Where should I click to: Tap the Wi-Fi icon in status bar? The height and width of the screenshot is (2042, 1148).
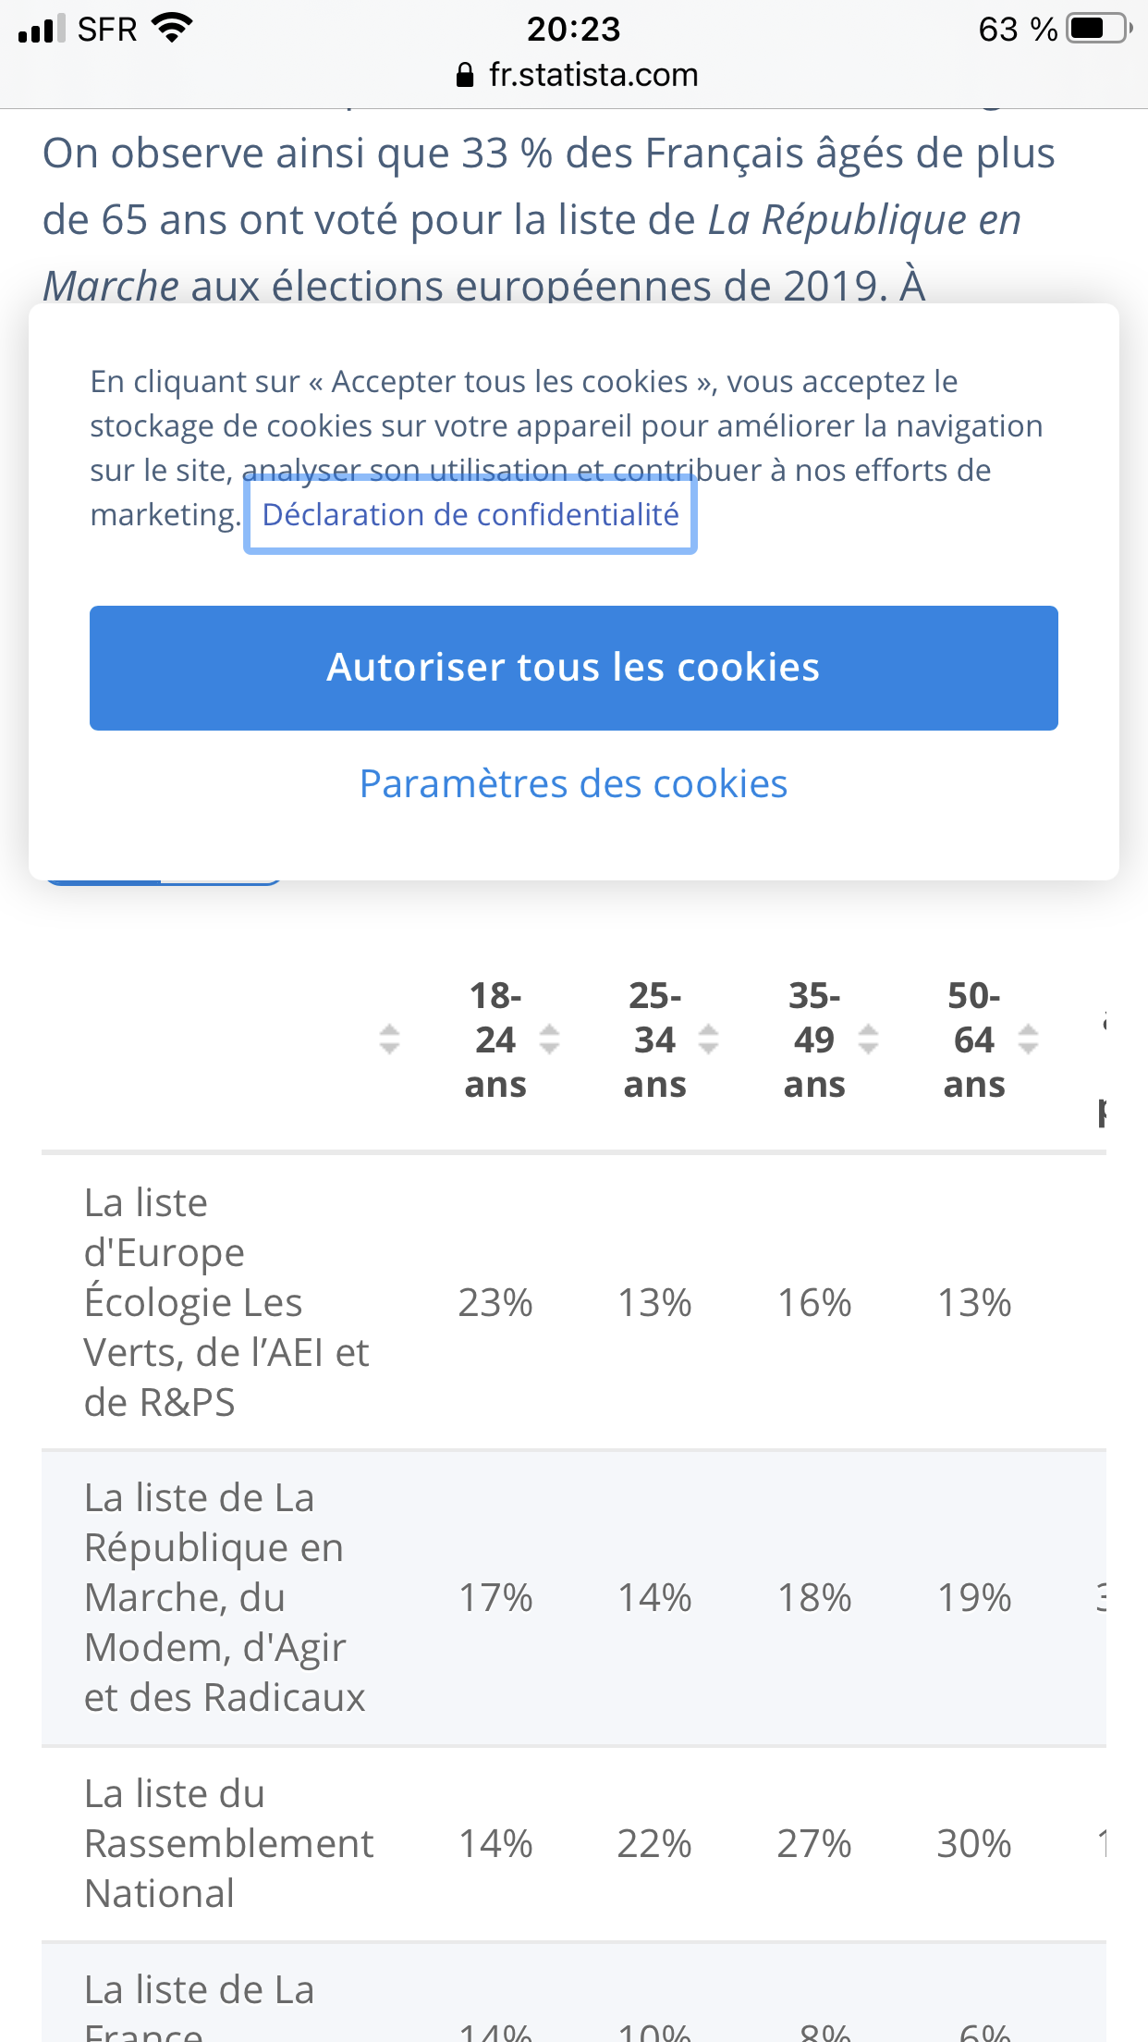click(x=172, y=28)
